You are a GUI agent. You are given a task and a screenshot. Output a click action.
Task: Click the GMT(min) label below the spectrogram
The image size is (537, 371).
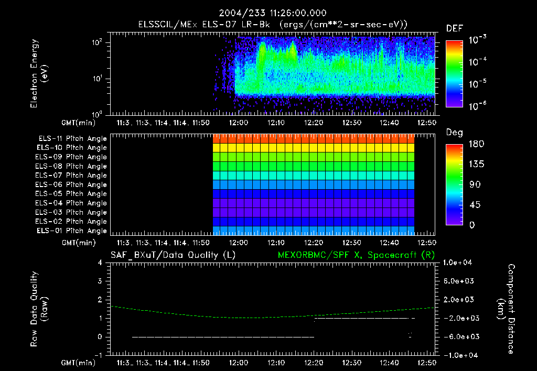pos(79,123)
